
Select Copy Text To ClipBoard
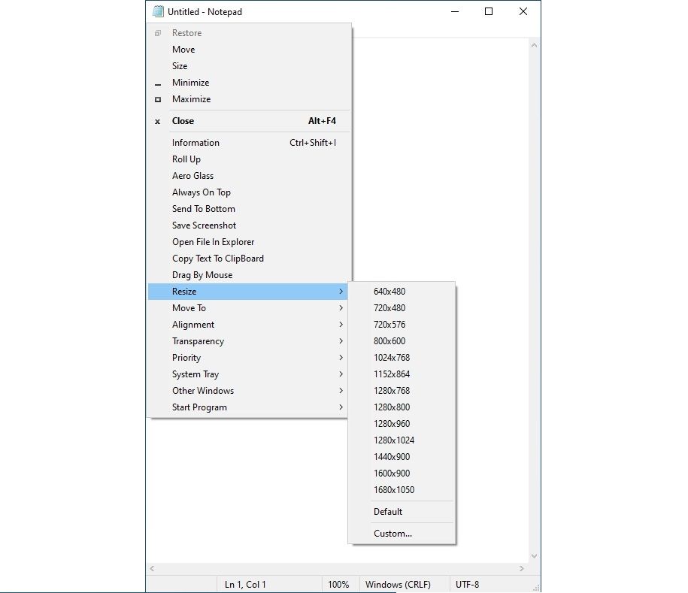point(249,259)
